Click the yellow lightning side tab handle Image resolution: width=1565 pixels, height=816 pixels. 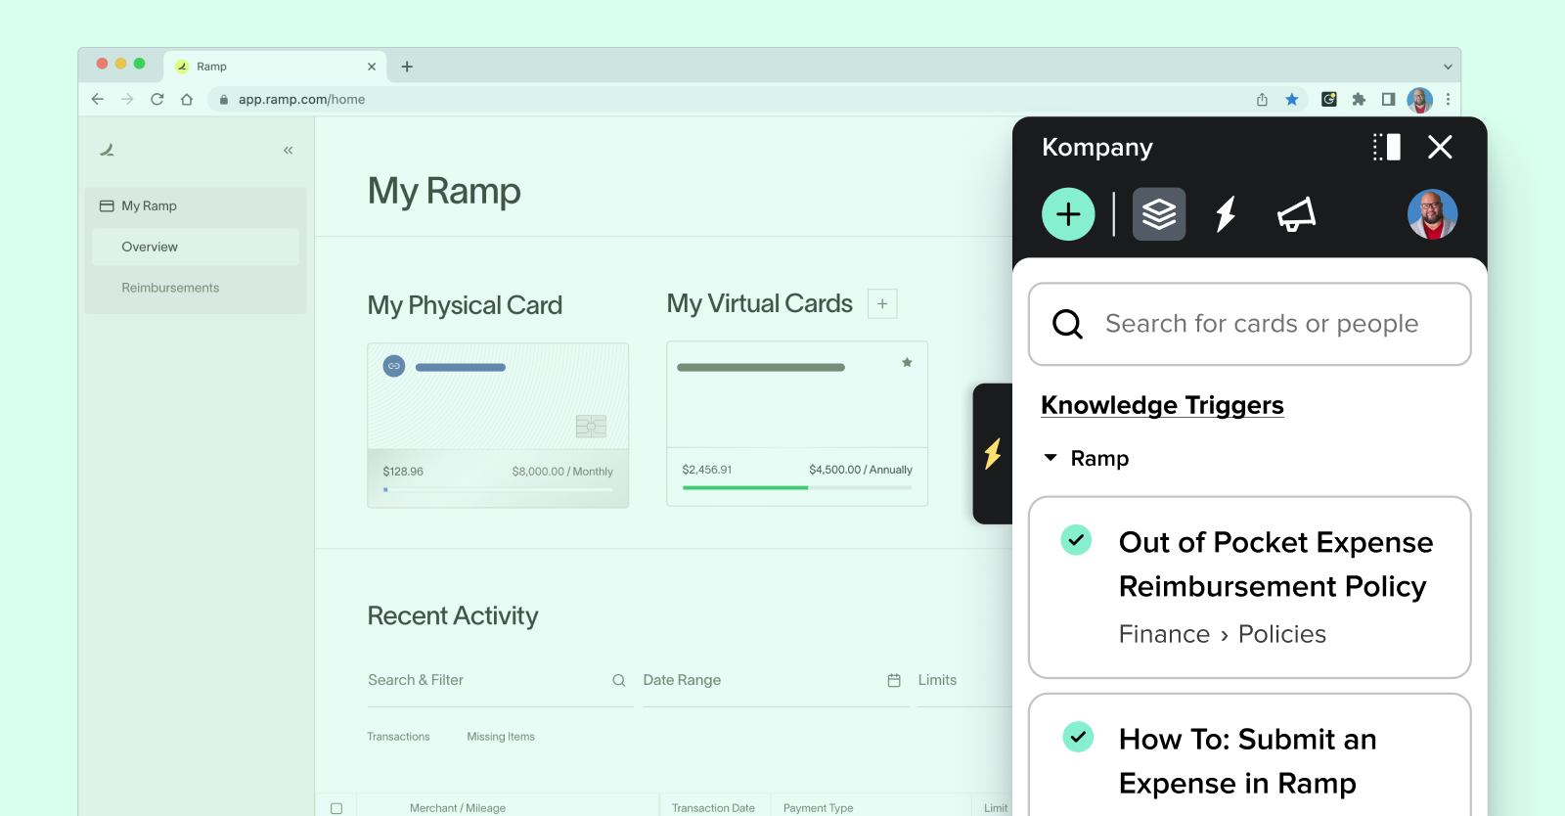coord(993,454)
